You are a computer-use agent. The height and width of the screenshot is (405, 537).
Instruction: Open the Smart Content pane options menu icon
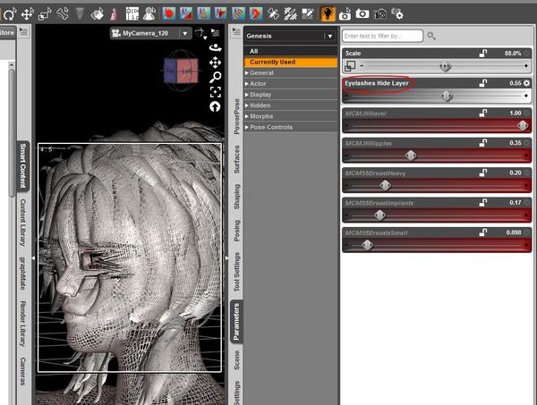(23, 32)
